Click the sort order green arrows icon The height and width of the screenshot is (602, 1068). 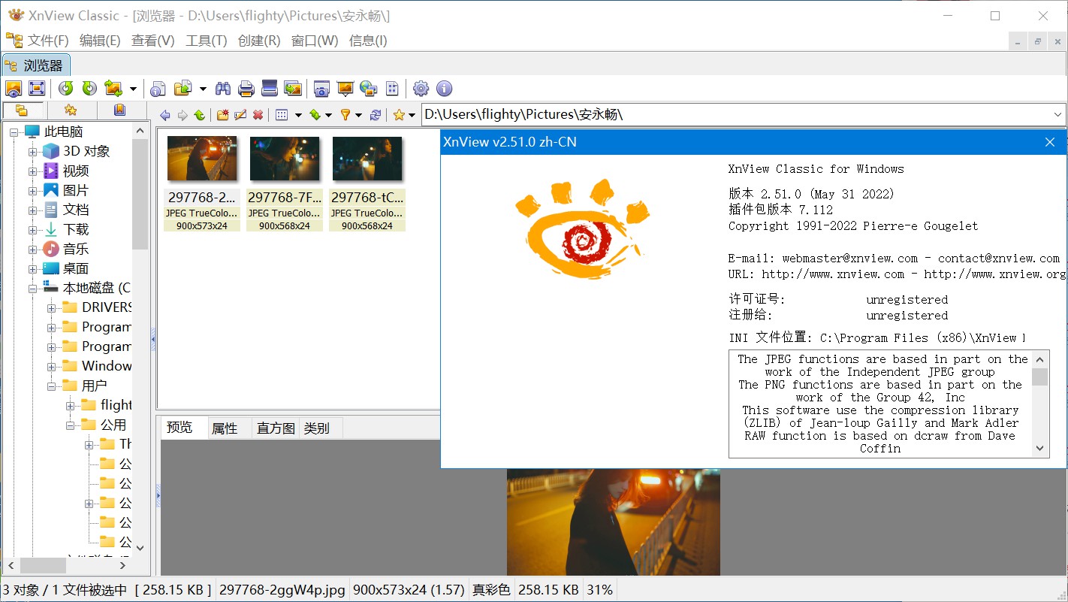point(315,115)
